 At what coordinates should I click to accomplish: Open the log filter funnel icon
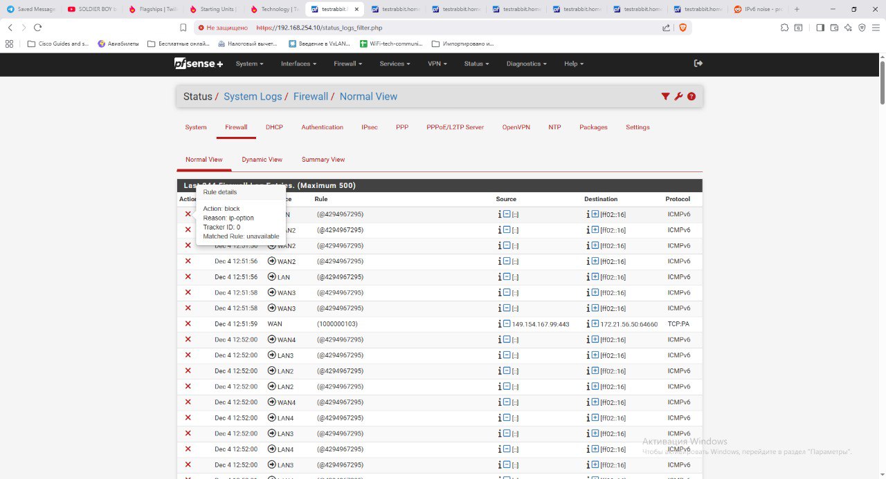tap(665, 97)
